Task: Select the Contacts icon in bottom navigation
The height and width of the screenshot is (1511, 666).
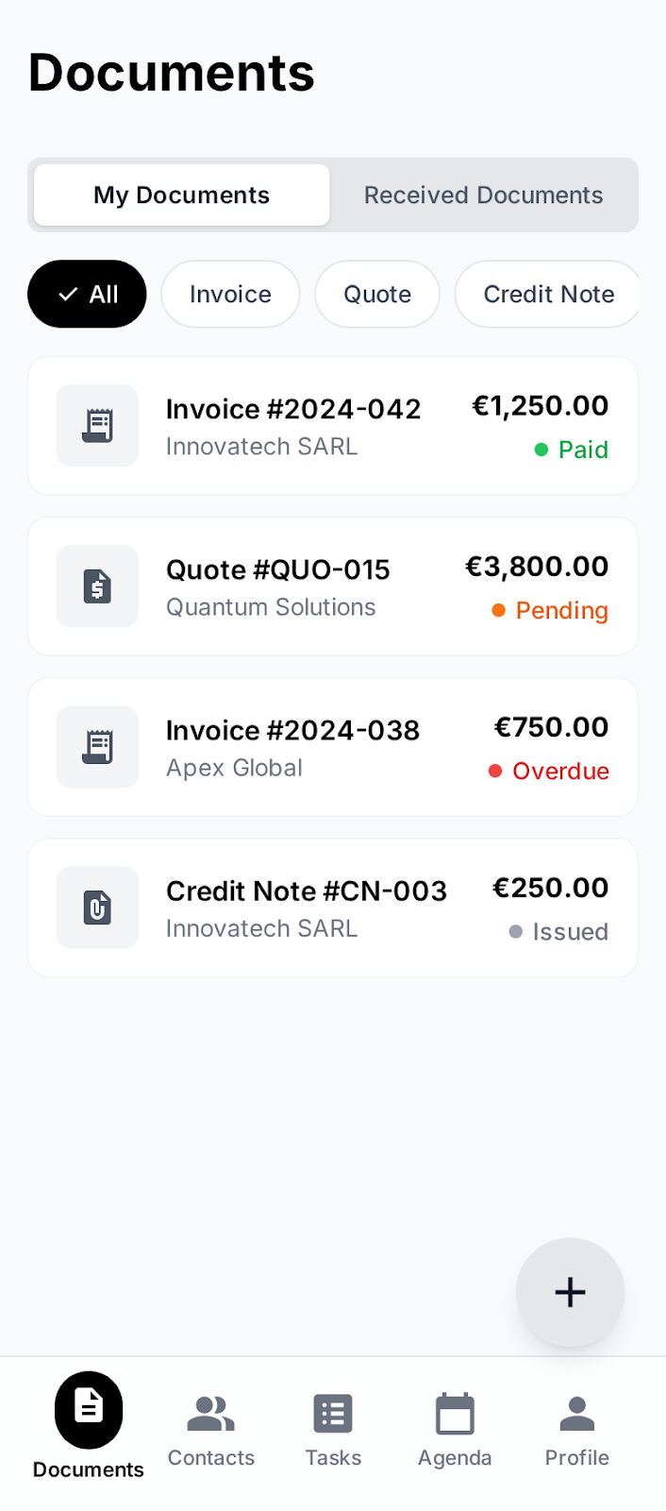Action: pos(210,1413)
